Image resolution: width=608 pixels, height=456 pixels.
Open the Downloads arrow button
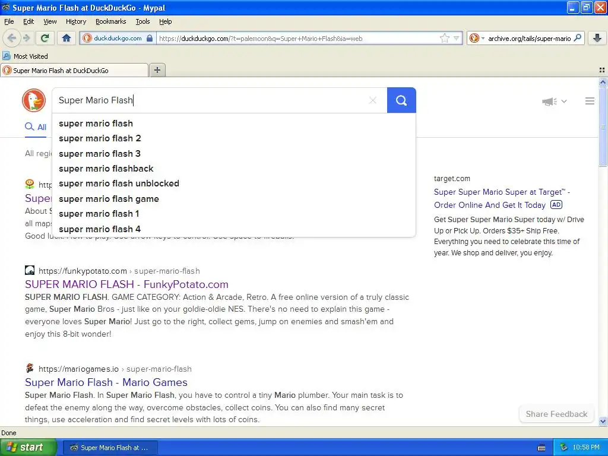tap(597, 38)
